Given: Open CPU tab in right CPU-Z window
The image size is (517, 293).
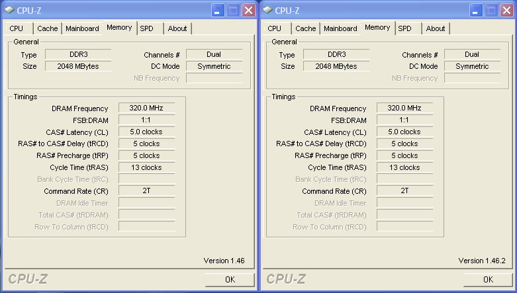Looking at the screenshot, I should coord(277,28).
